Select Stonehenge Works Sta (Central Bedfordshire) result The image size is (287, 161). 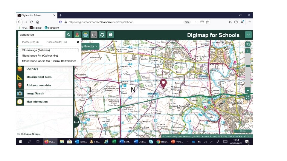50,61
